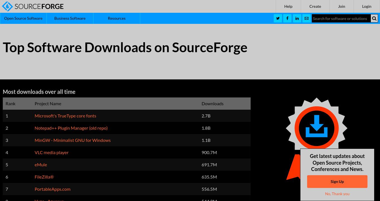Open the Facebook share icon

click(287, 18)
